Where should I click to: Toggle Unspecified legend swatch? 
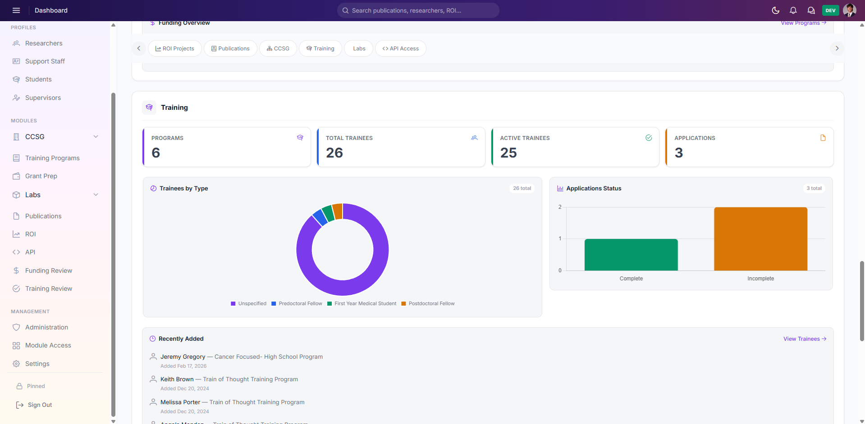[x=233, y=304]
